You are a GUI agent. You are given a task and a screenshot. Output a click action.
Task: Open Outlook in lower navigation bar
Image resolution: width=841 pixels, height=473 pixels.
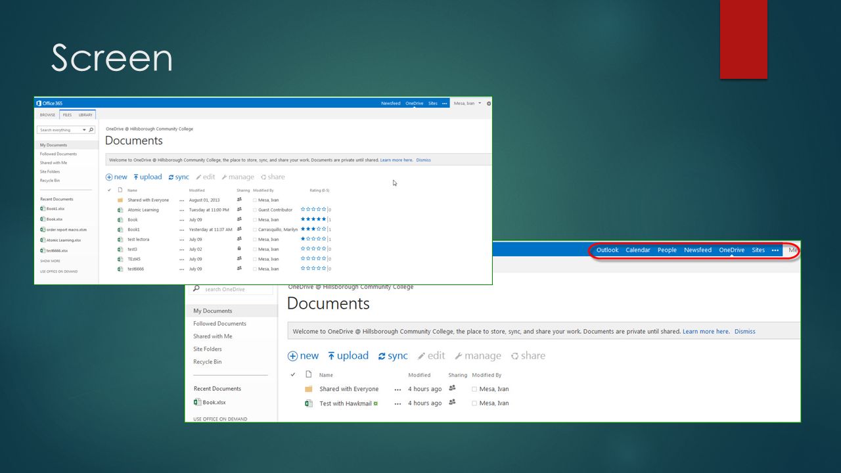pyautogui.click(x=607, y=250)
